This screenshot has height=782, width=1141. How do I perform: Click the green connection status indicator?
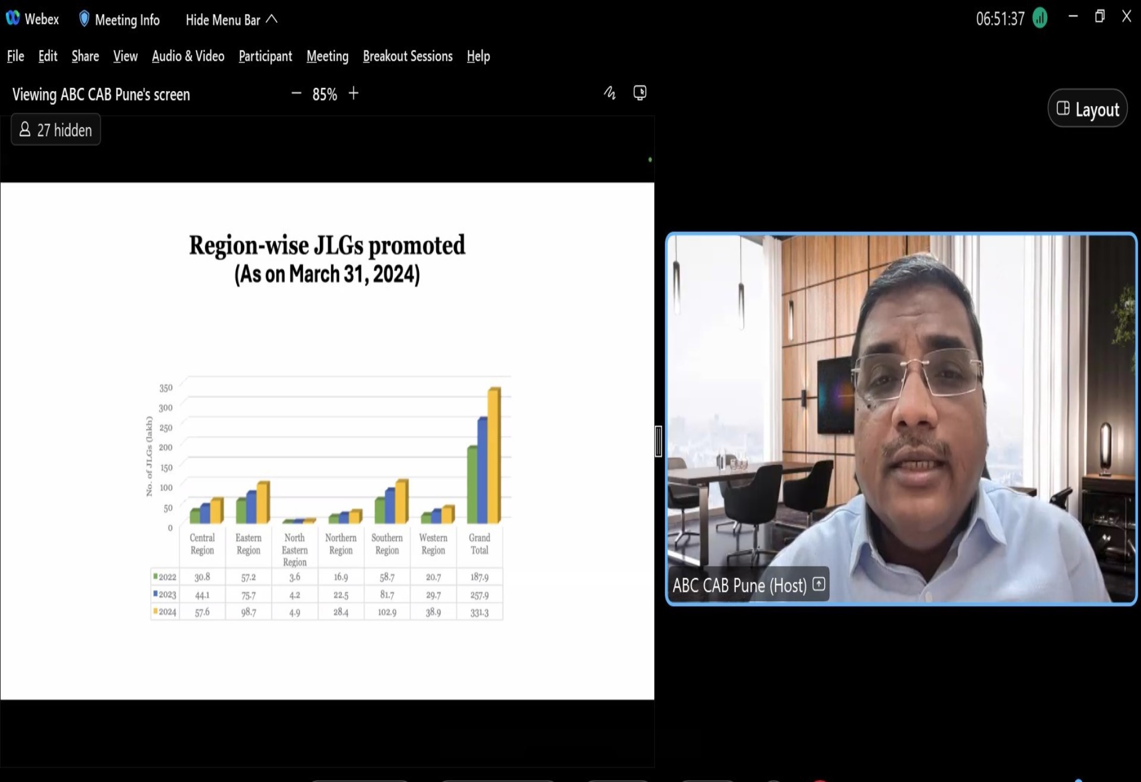(1040, 18)
